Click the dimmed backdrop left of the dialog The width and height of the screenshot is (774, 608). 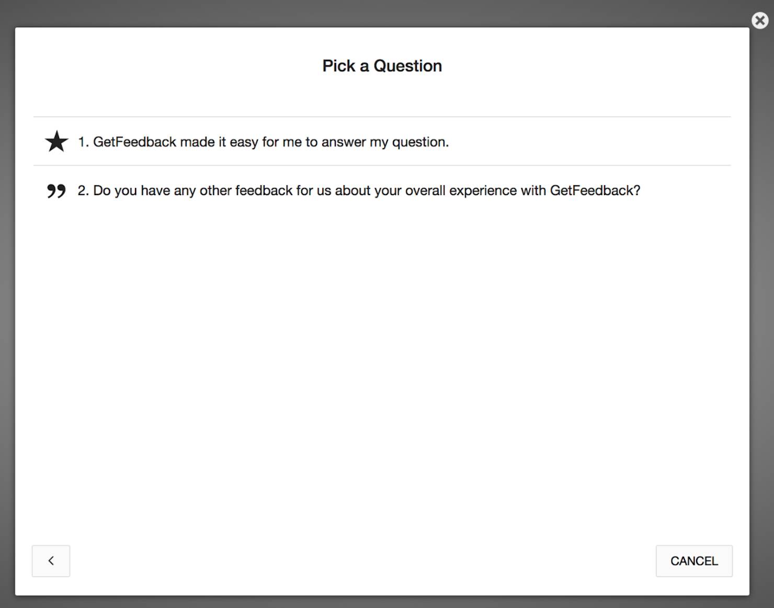point(7,314)
